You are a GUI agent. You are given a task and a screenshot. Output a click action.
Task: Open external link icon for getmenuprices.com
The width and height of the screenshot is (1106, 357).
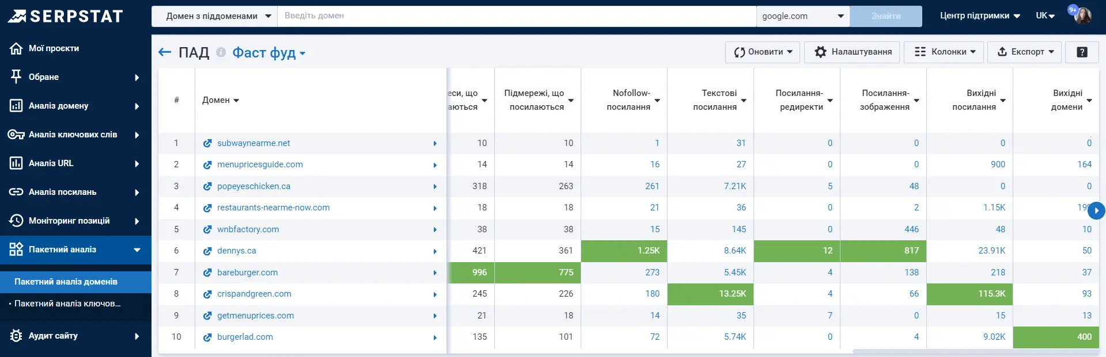(x=207, y=316)
